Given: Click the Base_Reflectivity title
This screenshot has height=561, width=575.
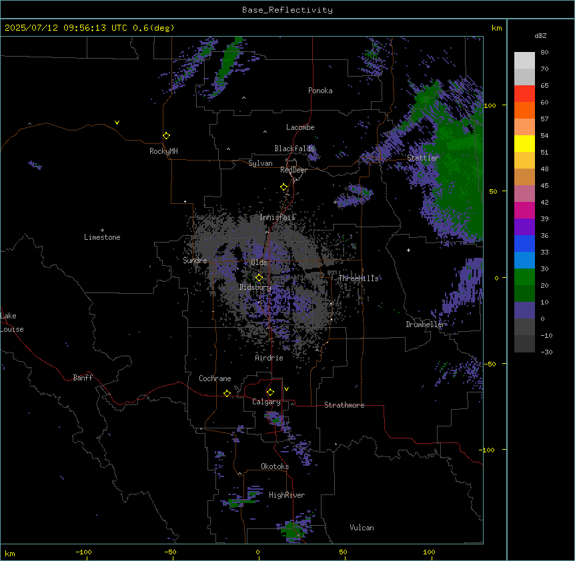Looking at the screenshot, I should pos(287,10).
